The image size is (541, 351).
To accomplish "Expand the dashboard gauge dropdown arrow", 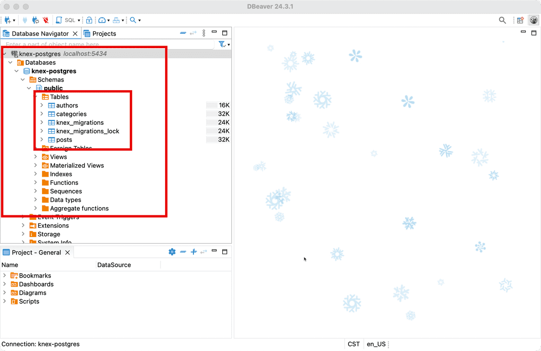I will (109, 20).
